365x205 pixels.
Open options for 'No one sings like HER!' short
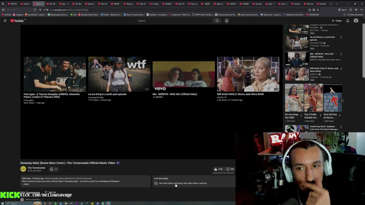301,115
